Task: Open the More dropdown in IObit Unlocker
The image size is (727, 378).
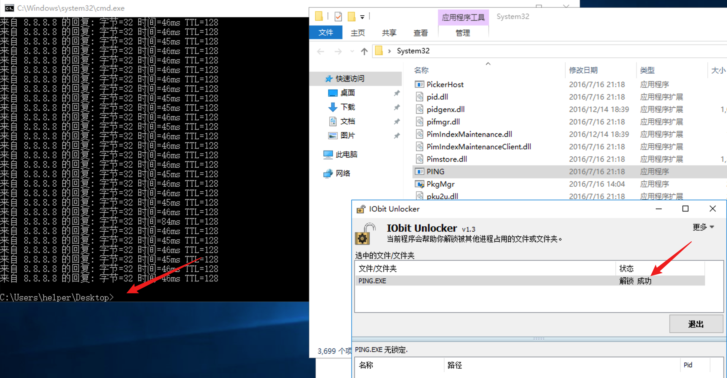Action: pos(703,227)
